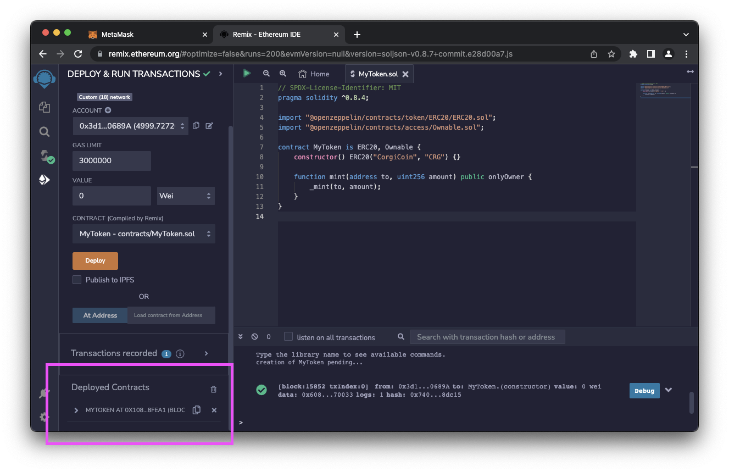The width and height of the screenshot is (729, 472).
Task: Clear the terminal console
Action: pyautogui.click(x=254, y=337)
